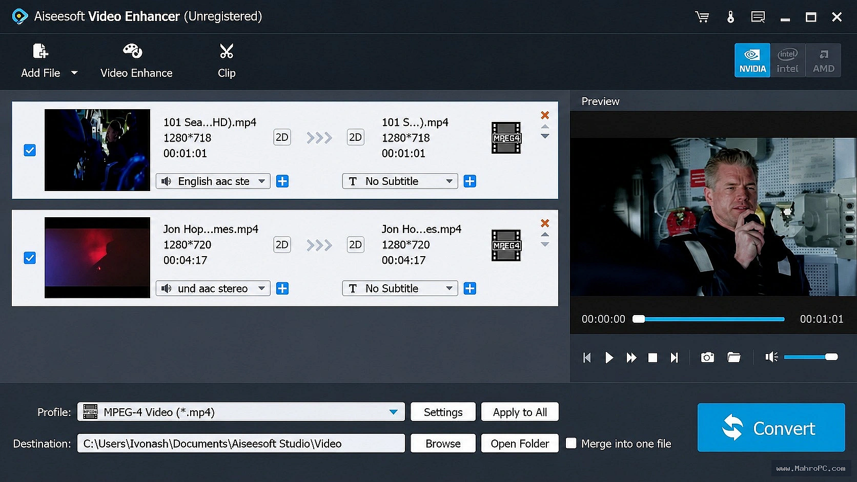Add audio track to 101 Sea file

(x=282, y=181)
